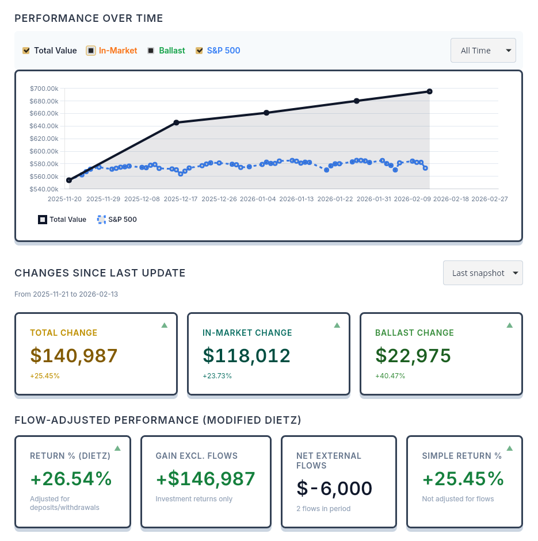Toggle the S&P 500 legend below the chart
Viewport: 538px width, 541px height.
117,219
